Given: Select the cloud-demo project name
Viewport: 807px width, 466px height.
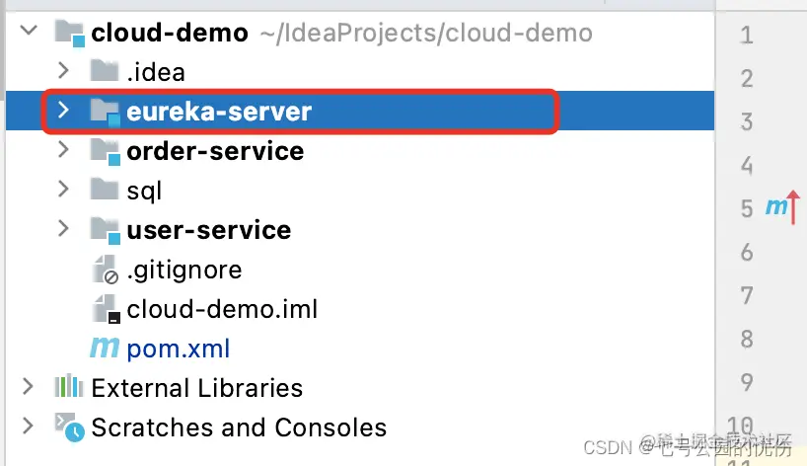Looking at the screenshot, I should [170, 33].
